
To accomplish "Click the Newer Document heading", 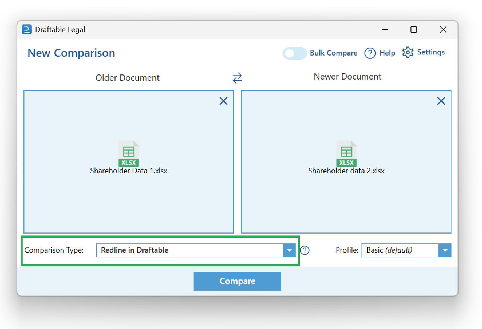I will pos(348,77).
